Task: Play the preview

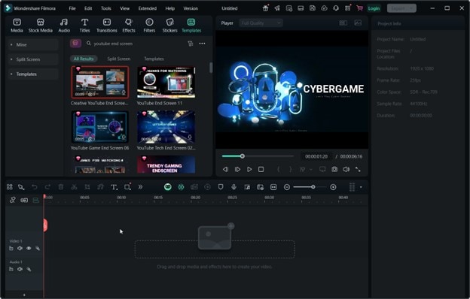Action: coord(249,170)
